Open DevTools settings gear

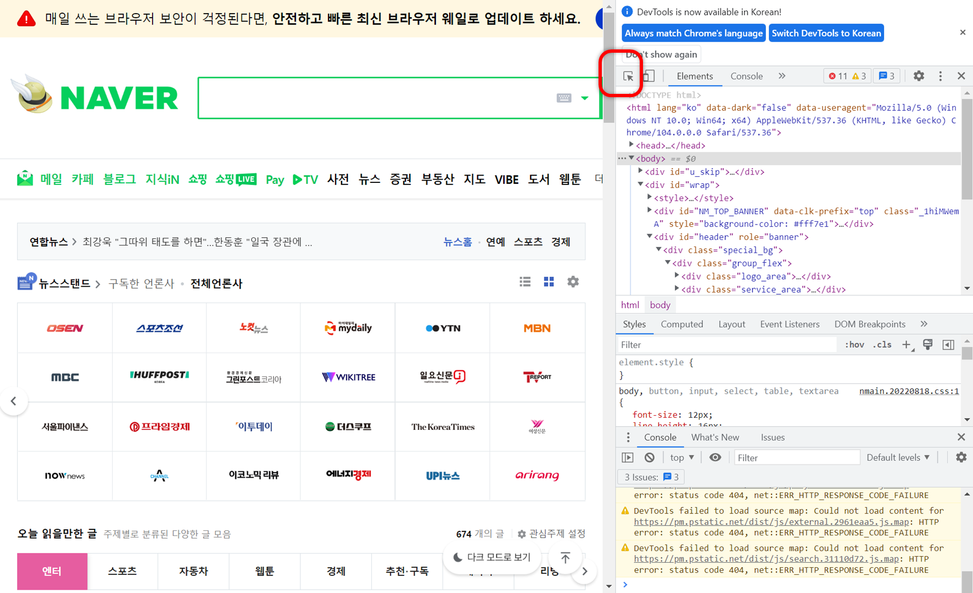point(919,76)
